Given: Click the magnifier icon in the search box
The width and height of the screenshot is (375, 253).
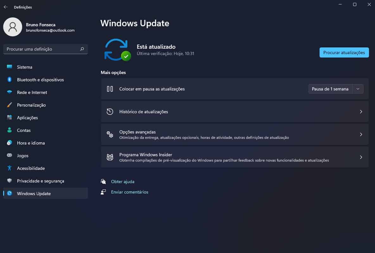Looking at the screenshot, I should point(82,49).
